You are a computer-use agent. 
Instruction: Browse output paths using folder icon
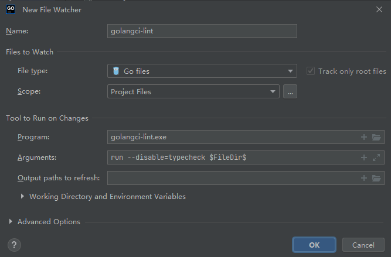pos(376,178)
